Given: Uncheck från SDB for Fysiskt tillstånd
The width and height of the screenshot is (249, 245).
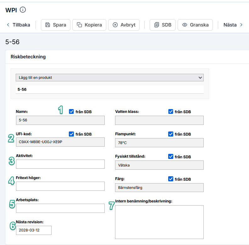Looking at the screenshot, I should (171, 157).
